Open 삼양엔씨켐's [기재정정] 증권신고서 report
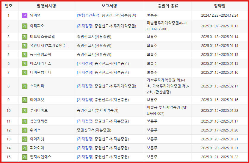This screenshot has height=163, width=249. 103,121
